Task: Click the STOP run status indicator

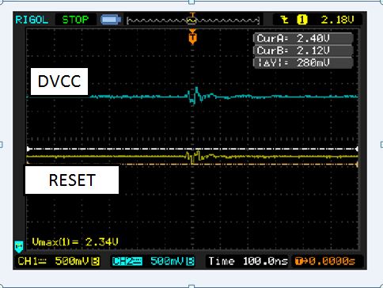Action: 75,20
